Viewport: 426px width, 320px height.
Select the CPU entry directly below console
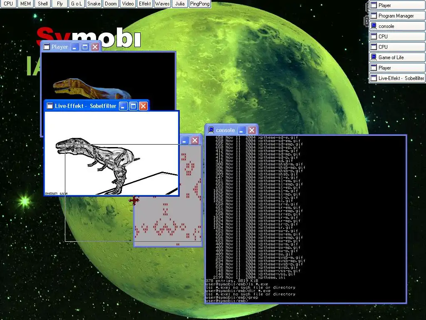pyautogui.click(x=397, y=37)
